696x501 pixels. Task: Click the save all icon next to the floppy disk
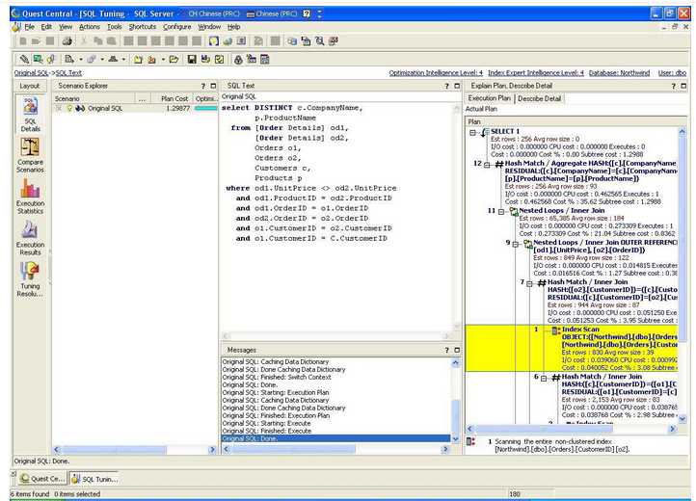tap(205, 59)
